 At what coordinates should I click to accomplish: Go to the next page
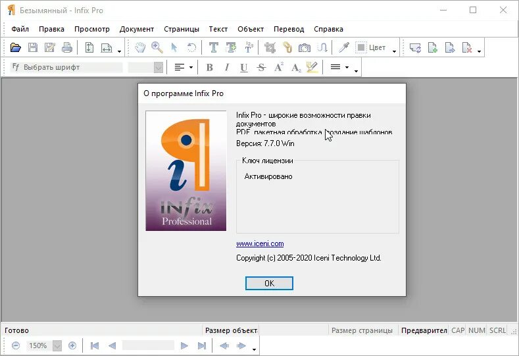pyautogui.click(x=184, y=345)
